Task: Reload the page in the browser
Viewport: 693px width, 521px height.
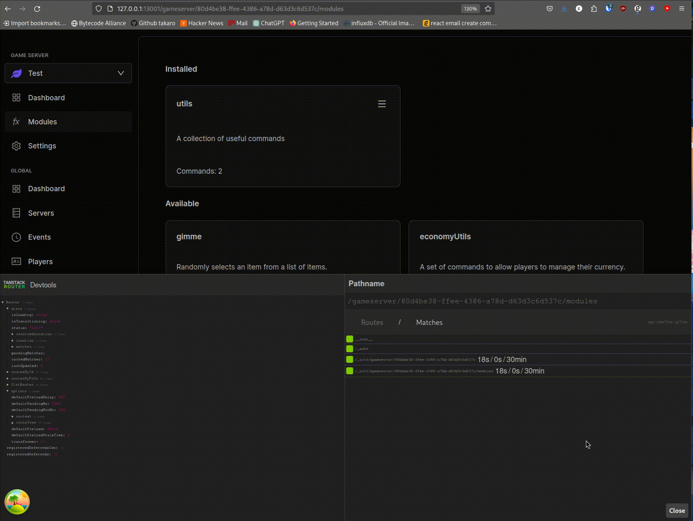Action: point(37,9)
